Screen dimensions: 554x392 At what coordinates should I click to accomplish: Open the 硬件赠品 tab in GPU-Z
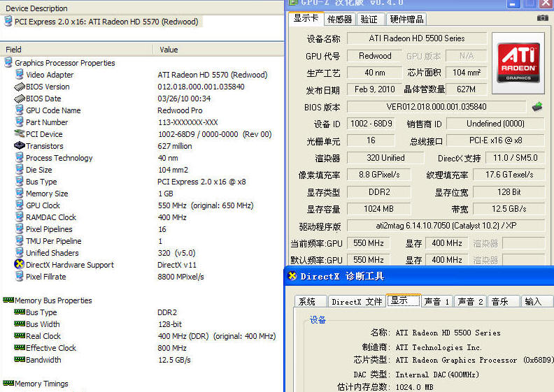(x=406, y=19)
